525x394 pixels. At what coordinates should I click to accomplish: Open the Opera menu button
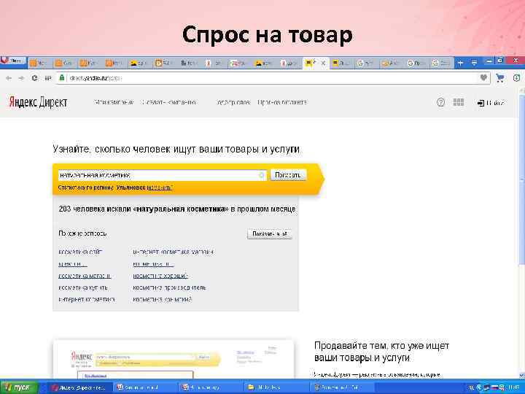(12, 61)
